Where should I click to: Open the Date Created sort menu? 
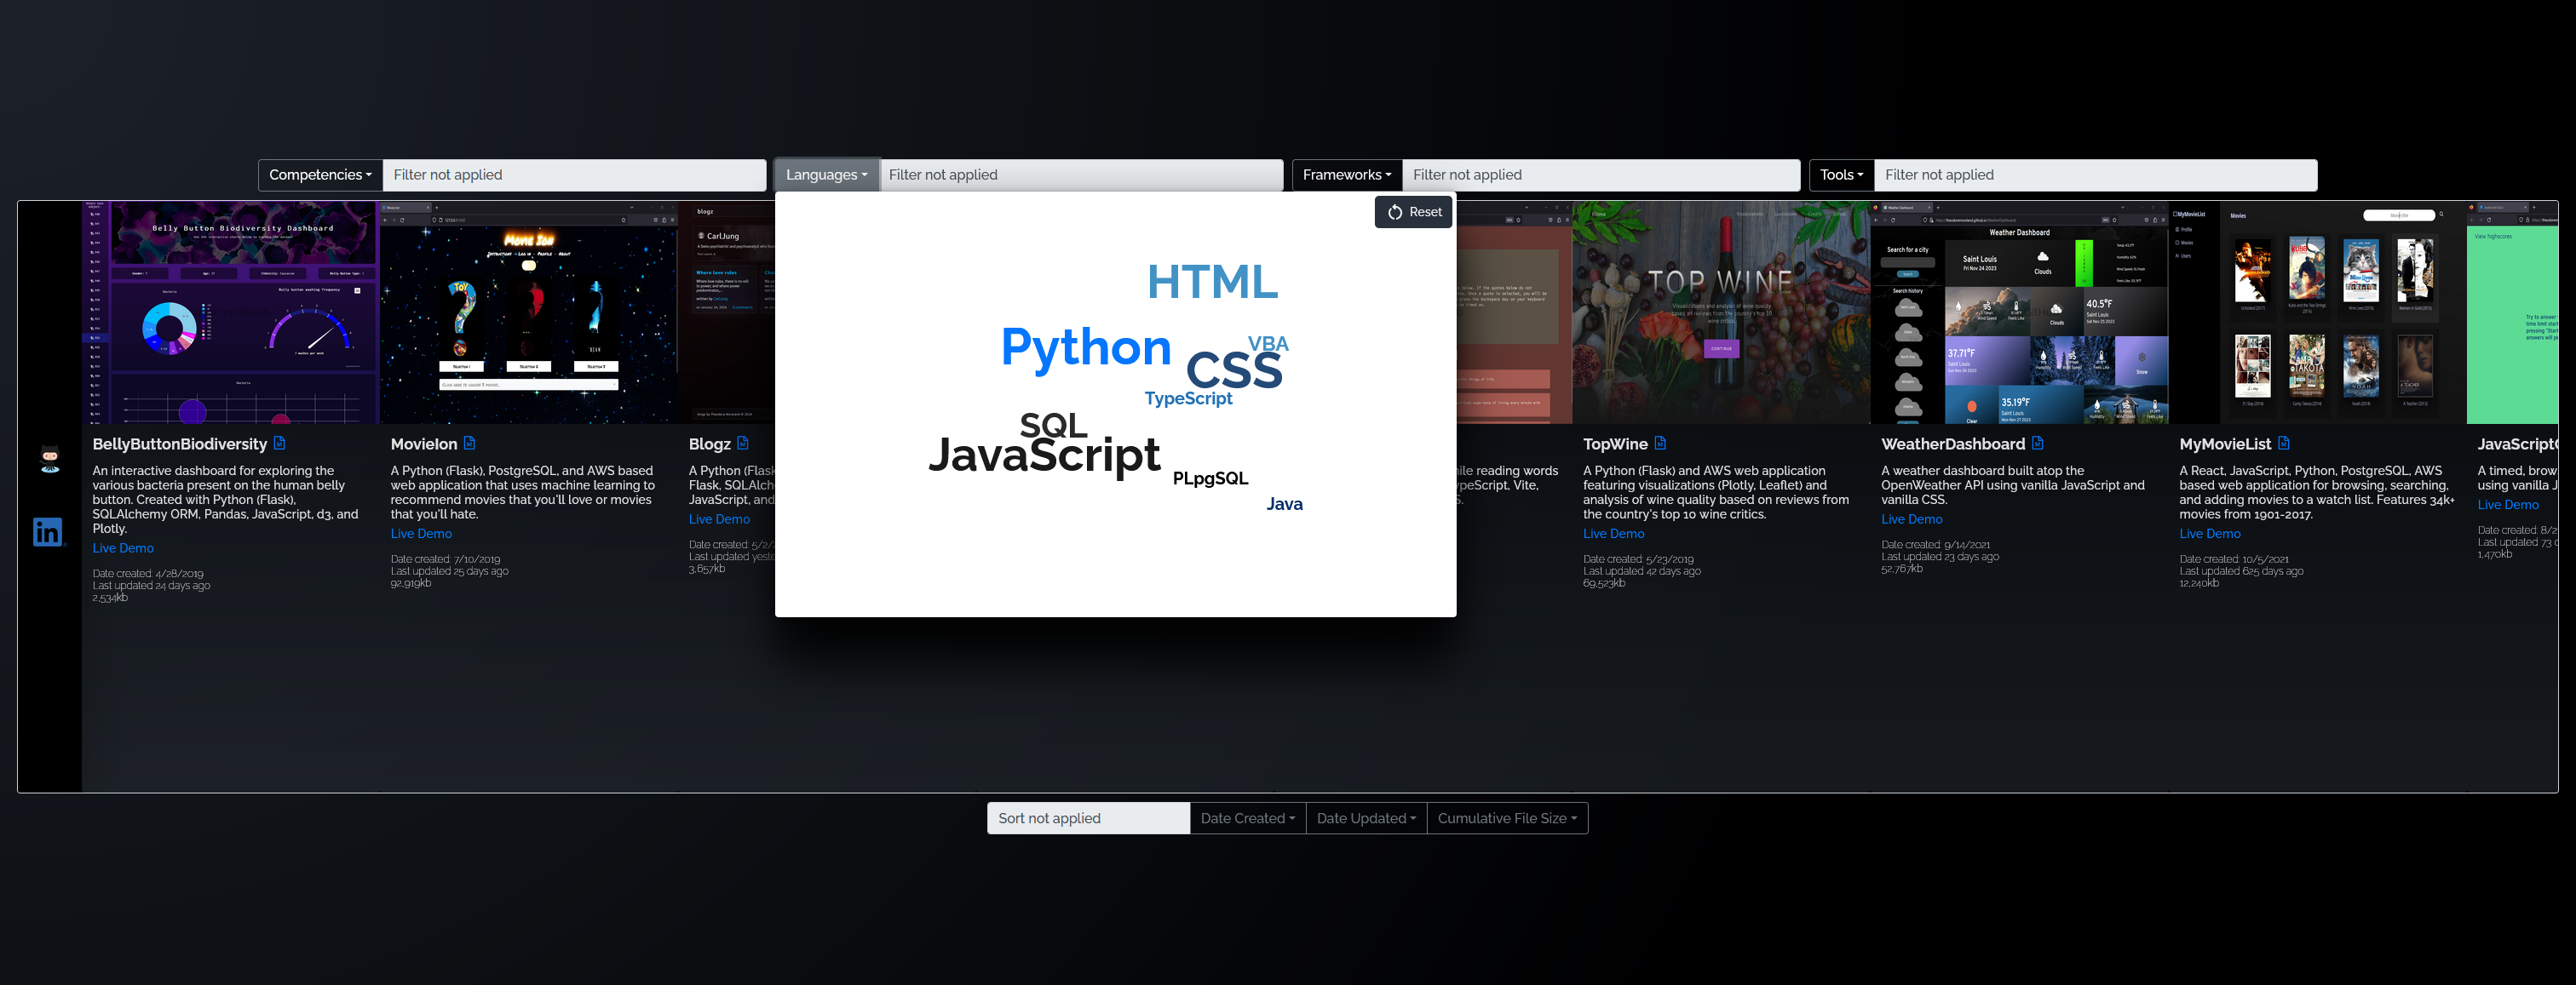point(1247,818)
